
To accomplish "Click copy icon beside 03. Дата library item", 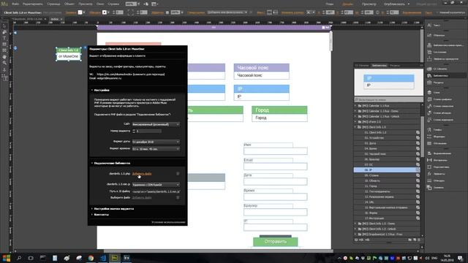I will tap(418, 143).
